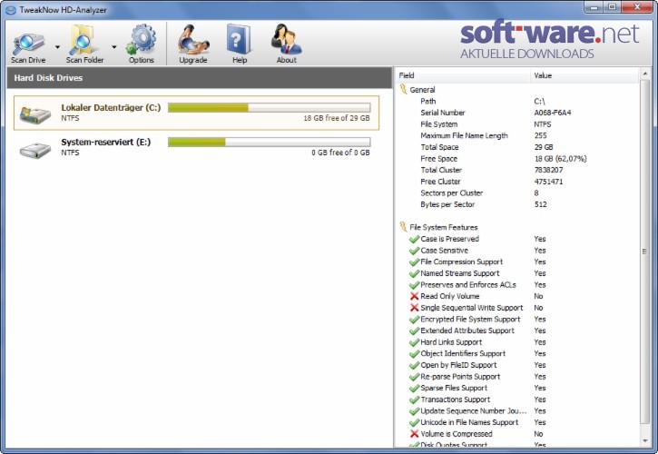The width and height of the screenshot is (658, 454).
Task: Click the Case Sensitive checkmark icon
Action: point(414,251)
